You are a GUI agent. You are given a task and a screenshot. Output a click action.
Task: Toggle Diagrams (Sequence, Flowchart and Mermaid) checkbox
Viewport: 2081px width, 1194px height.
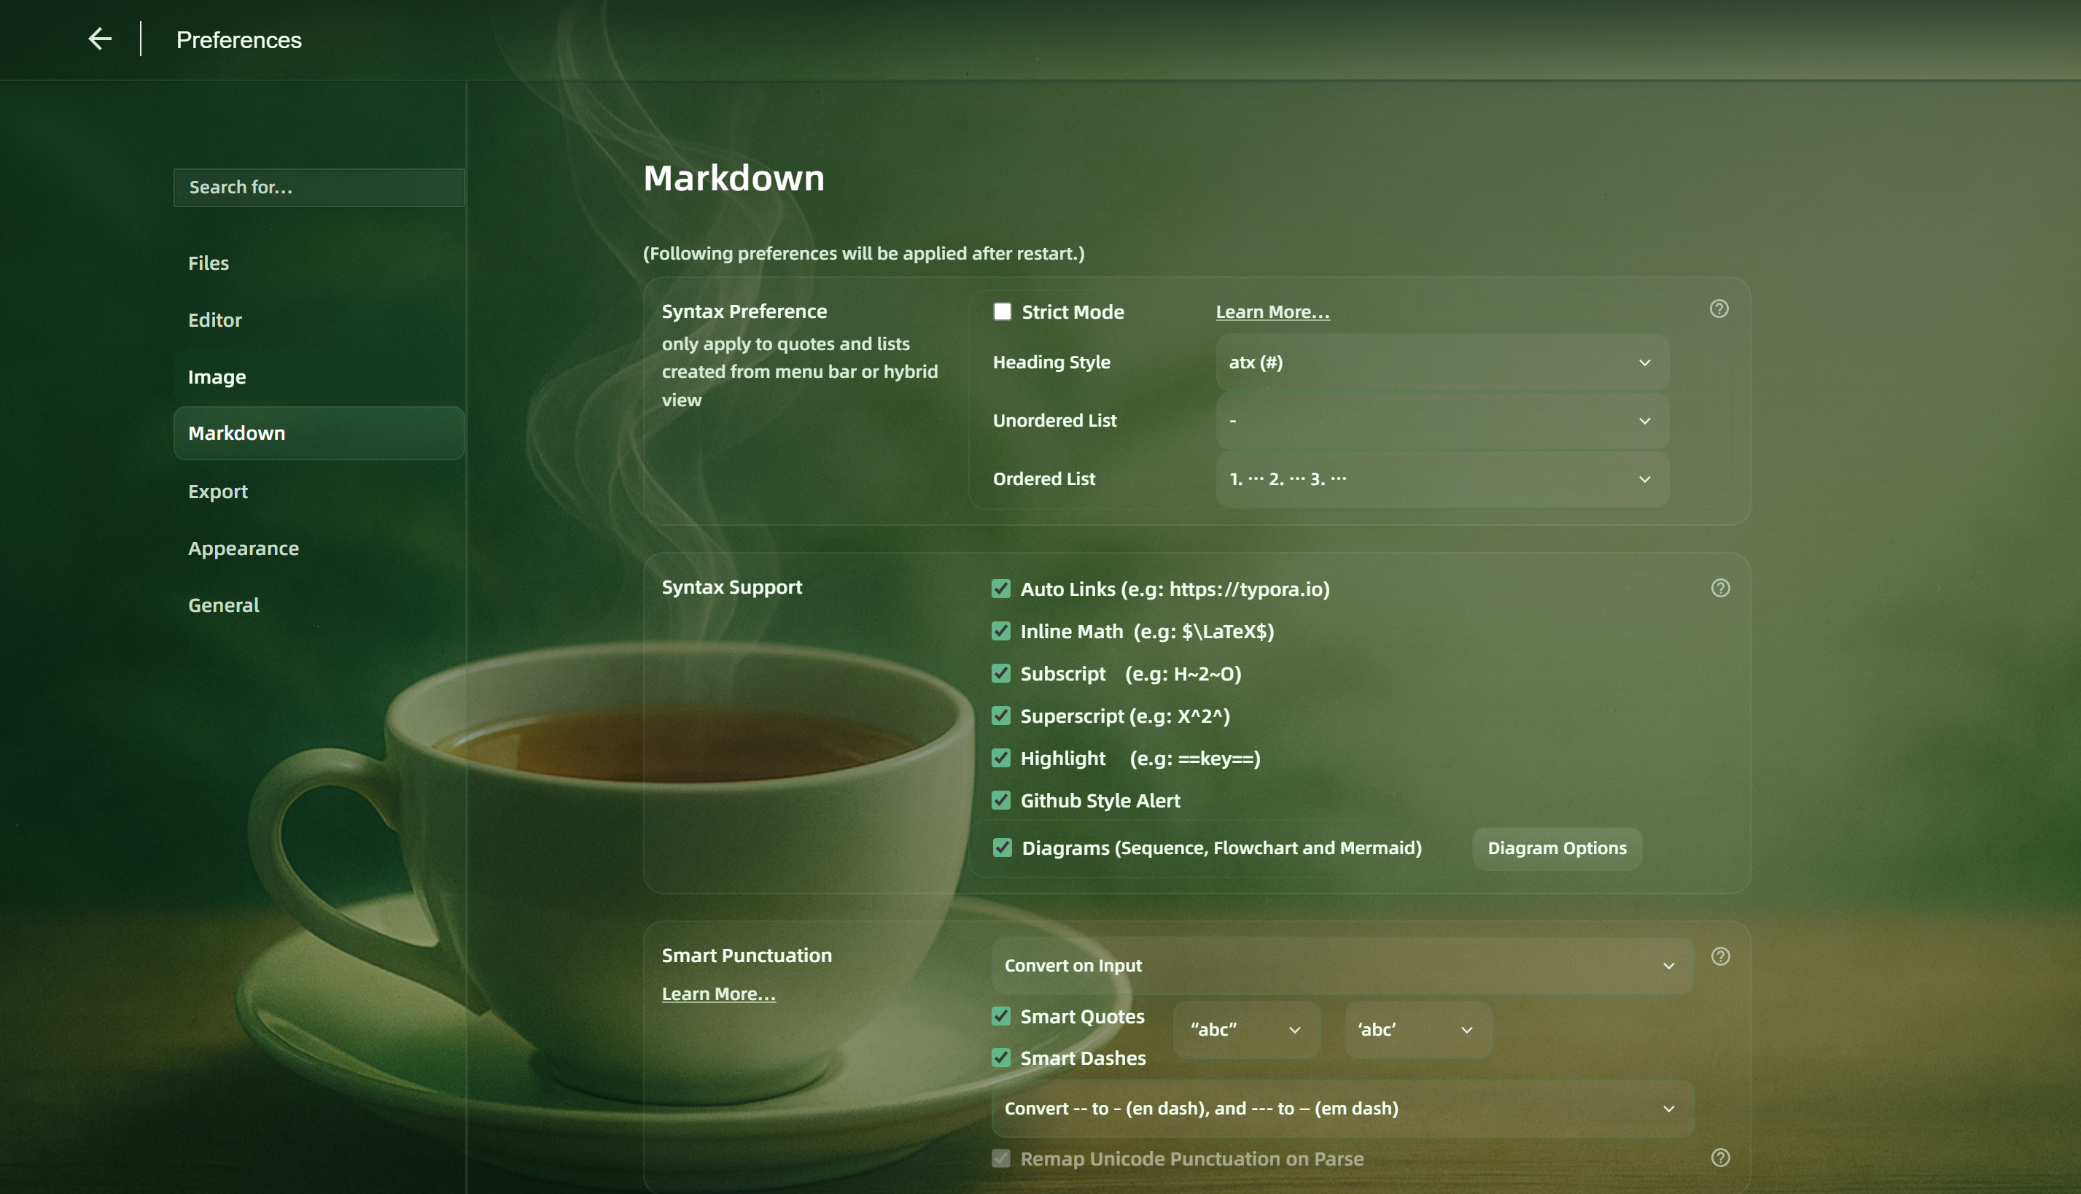pos(1002,848)
